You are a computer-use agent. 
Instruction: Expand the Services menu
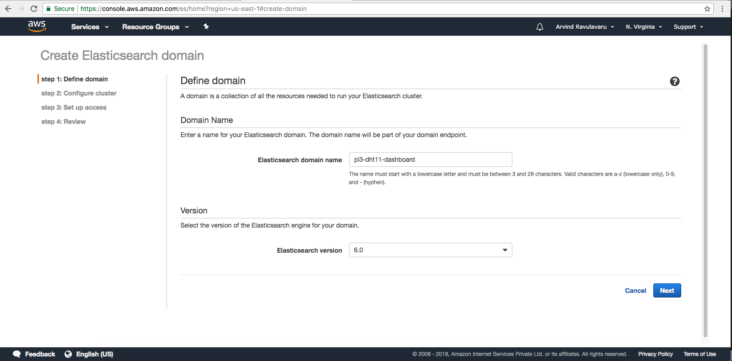click(90, 27)
